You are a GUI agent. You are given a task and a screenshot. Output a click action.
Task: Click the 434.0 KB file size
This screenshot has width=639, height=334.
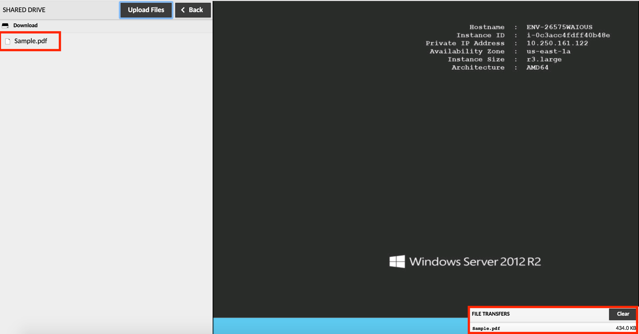[626, 328]
